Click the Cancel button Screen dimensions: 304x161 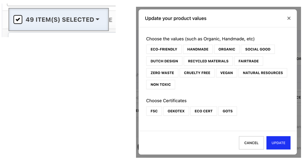click(251, 143)
